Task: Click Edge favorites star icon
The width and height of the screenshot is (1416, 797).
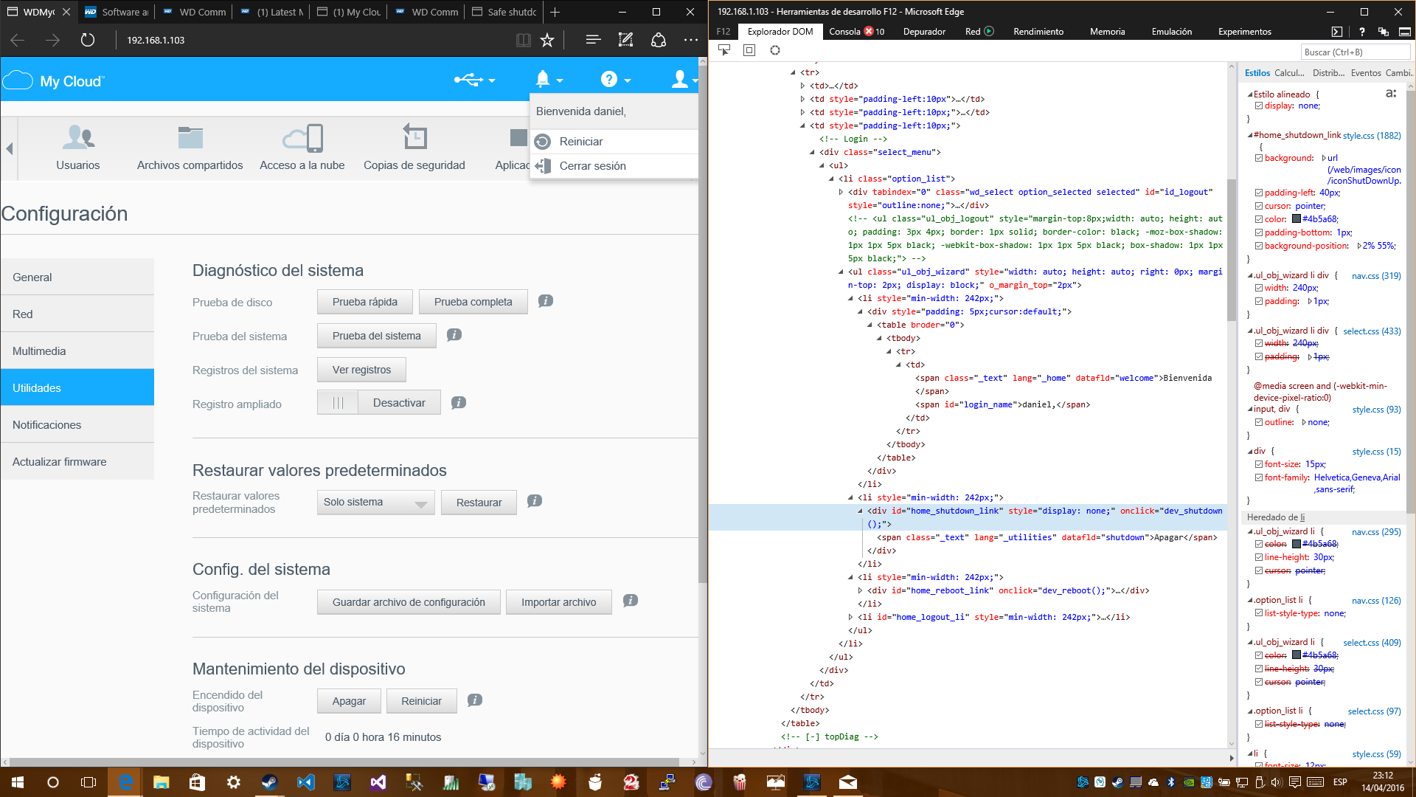Action: tap(547, 40)
